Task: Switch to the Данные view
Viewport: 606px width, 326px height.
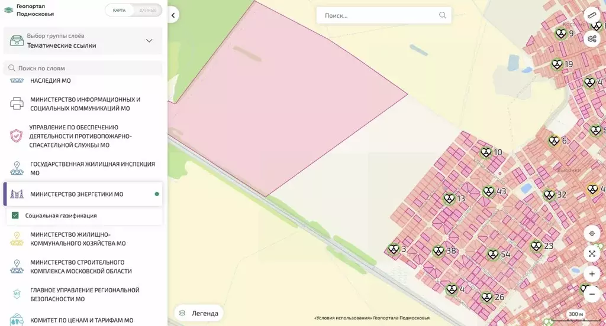Action: click(x=147, y=11)
